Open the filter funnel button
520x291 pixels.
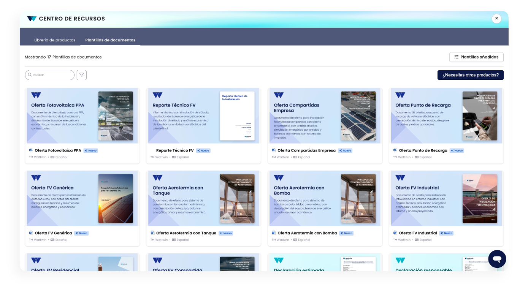click(x=82, y=75)
